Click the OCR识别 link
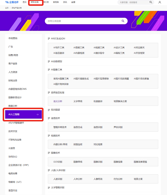The image size is (167, 195). coord(58,162)
